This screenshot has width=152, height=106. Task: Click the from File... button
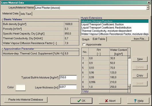pos(140,39)
